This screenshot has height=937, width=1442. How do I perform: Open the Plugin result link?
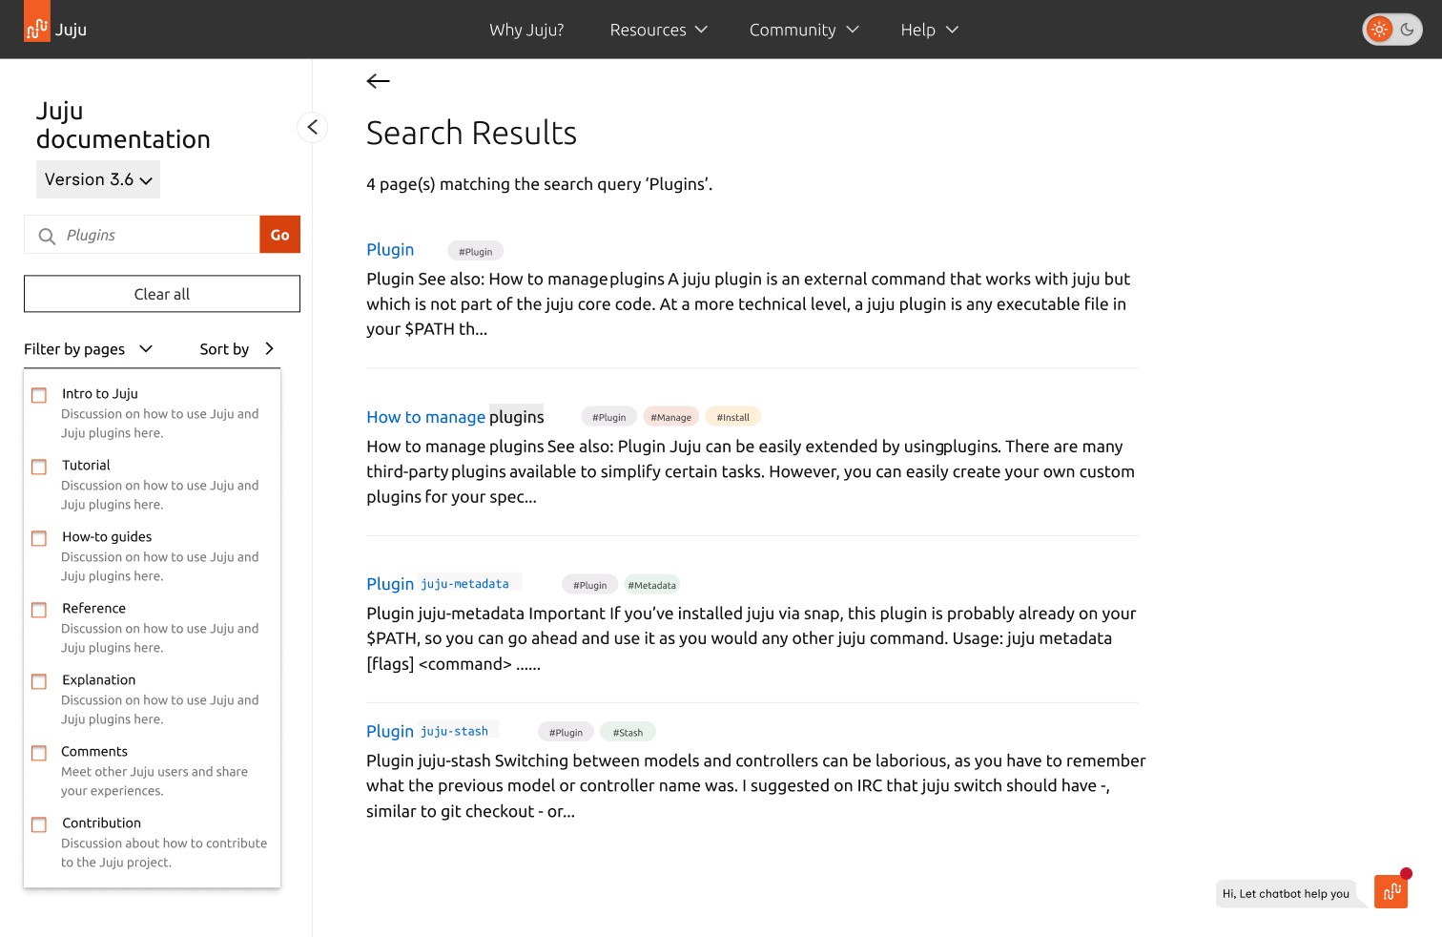390,249
